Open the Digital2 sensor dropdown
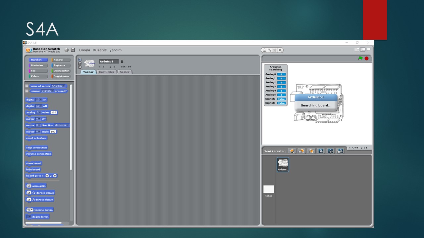Image resolution: width=424 pixels, height=238 pixels. [47, 91]
